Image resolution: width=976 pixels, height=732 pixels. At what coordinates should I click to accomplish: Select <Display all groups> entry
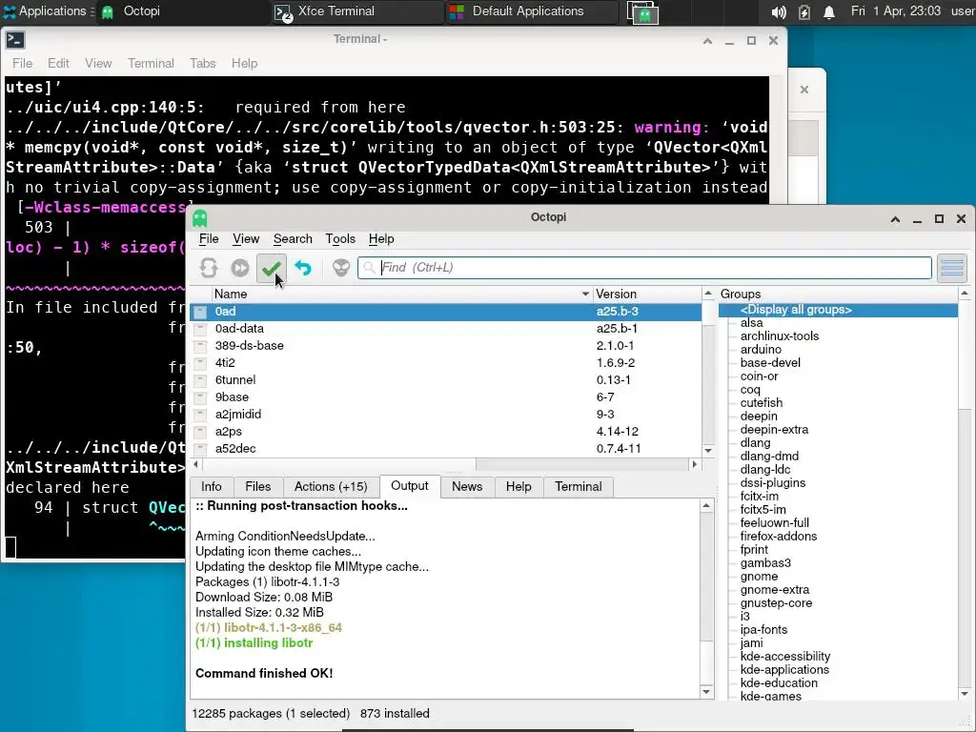click(839, 310)
